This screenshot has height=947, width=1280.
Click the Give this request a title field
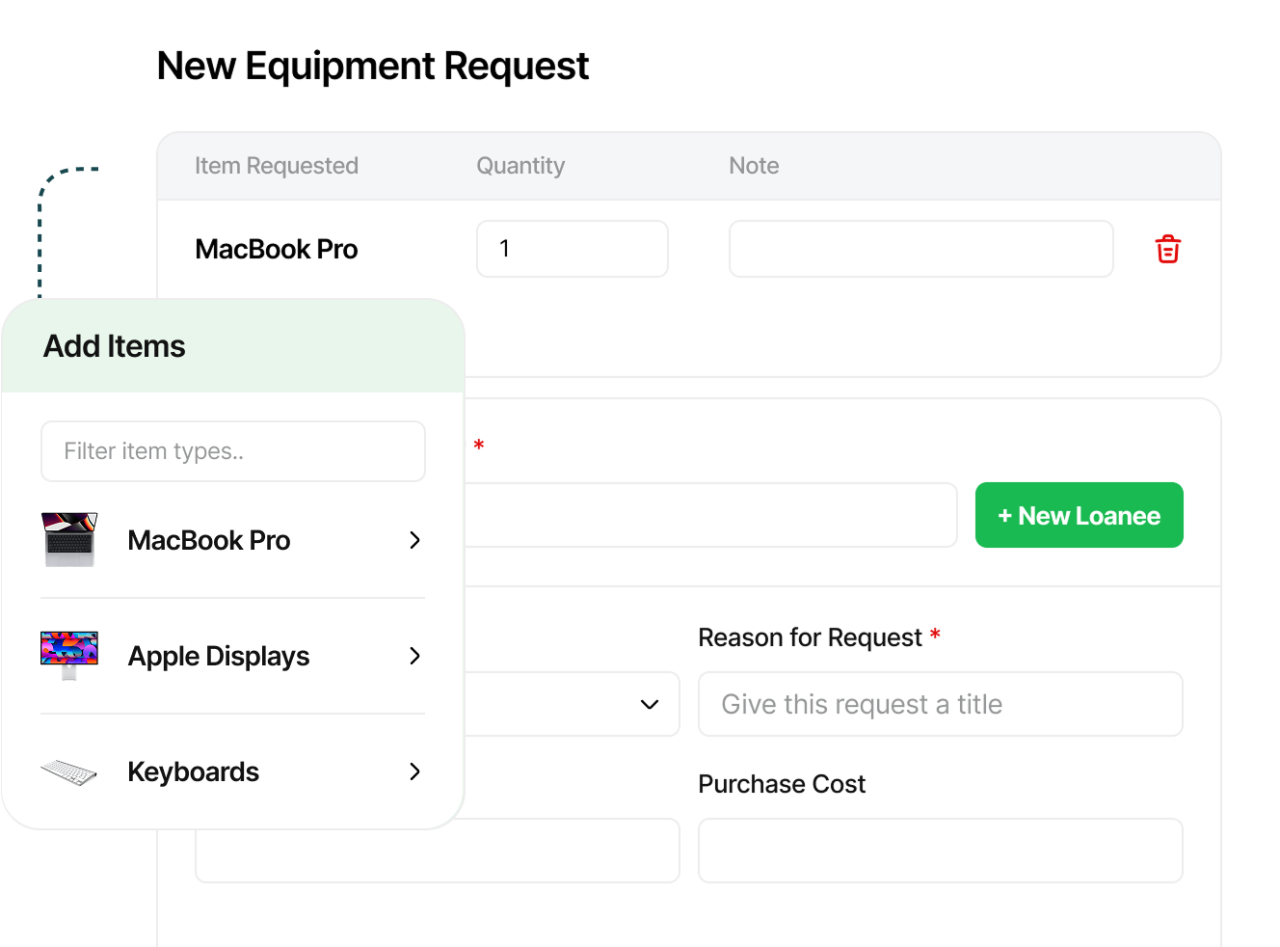coord(940,704)
